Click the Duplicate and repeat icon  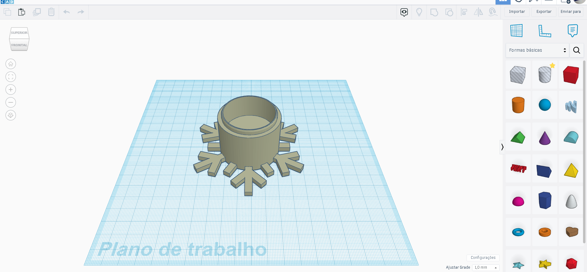[37, 12]
